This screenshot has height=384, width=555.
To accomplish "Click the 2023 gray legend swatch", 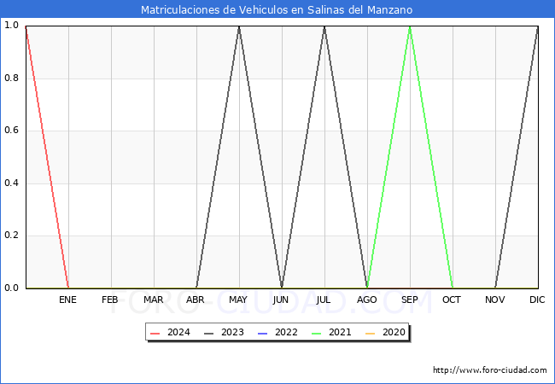I will [209, 334].
